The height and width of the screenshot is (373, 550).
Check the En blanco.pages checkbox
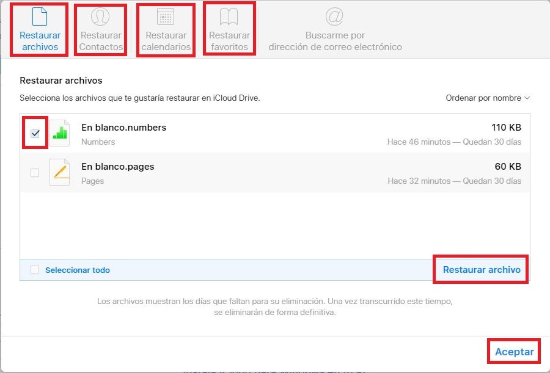(35, 173)
